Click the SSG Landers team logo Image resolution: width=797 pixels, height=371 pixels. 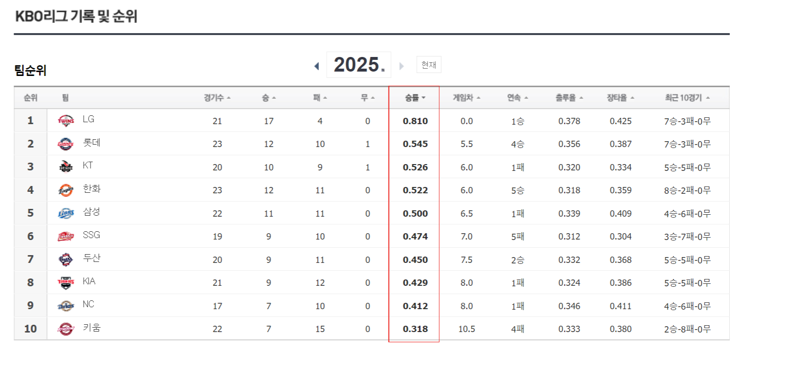pyautogui.click(x=66, y=237)
